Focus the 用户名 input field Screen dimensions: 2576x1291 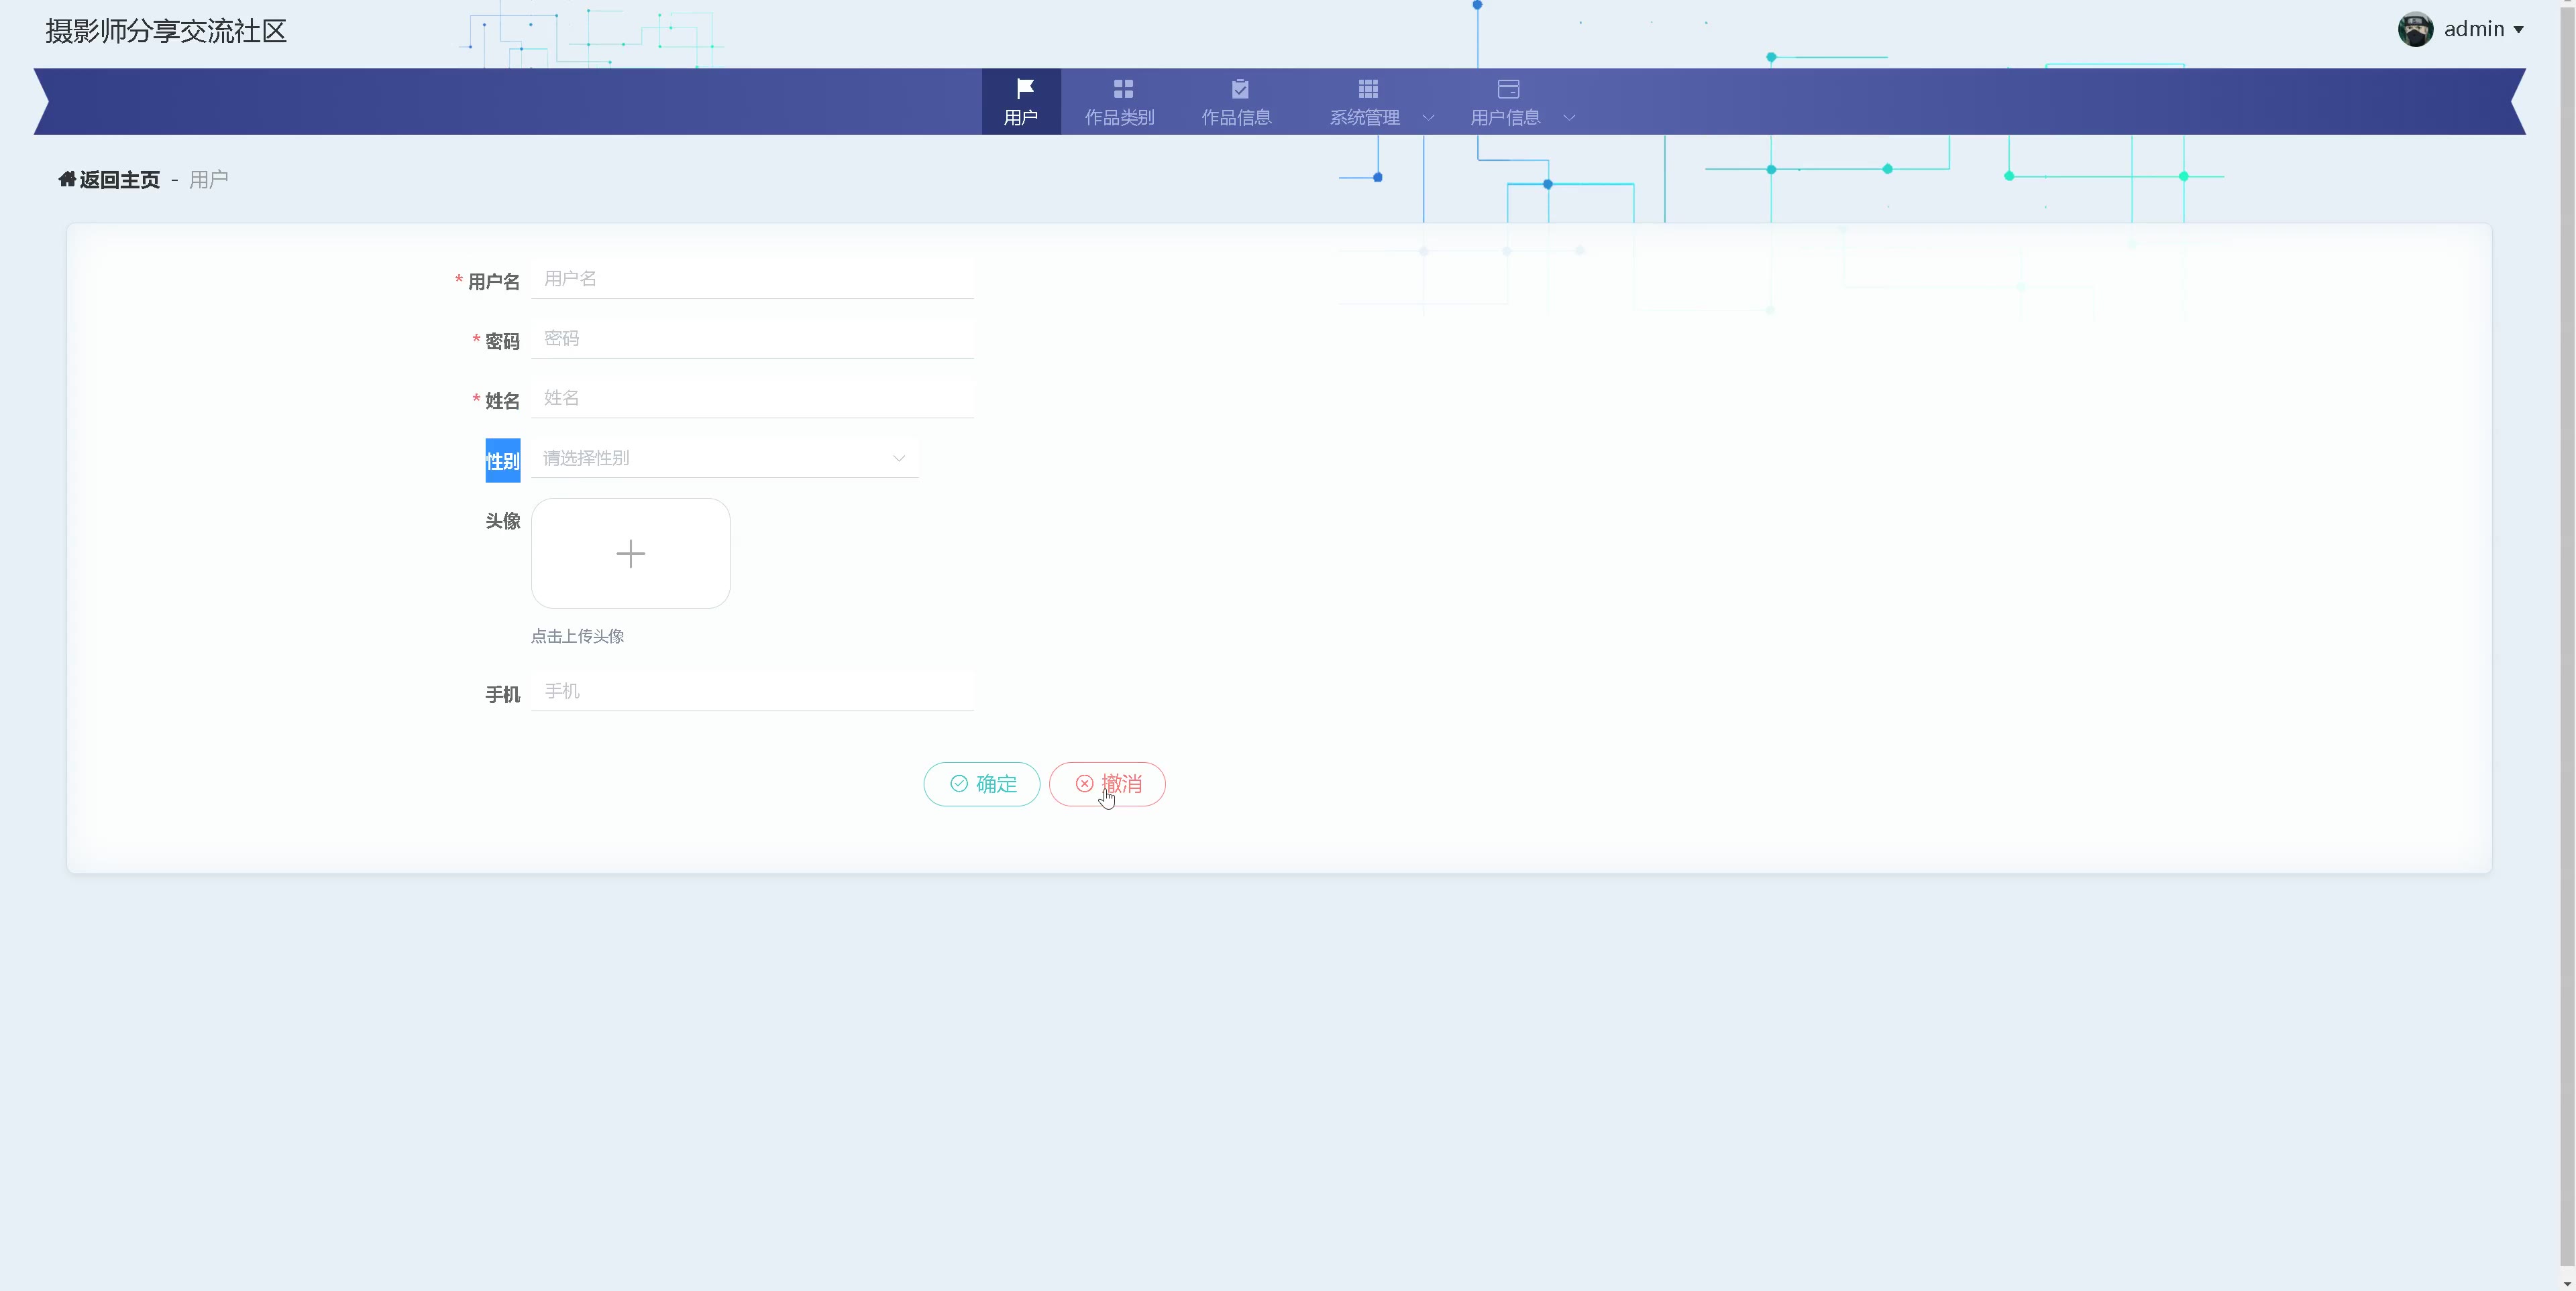point(752,279)
